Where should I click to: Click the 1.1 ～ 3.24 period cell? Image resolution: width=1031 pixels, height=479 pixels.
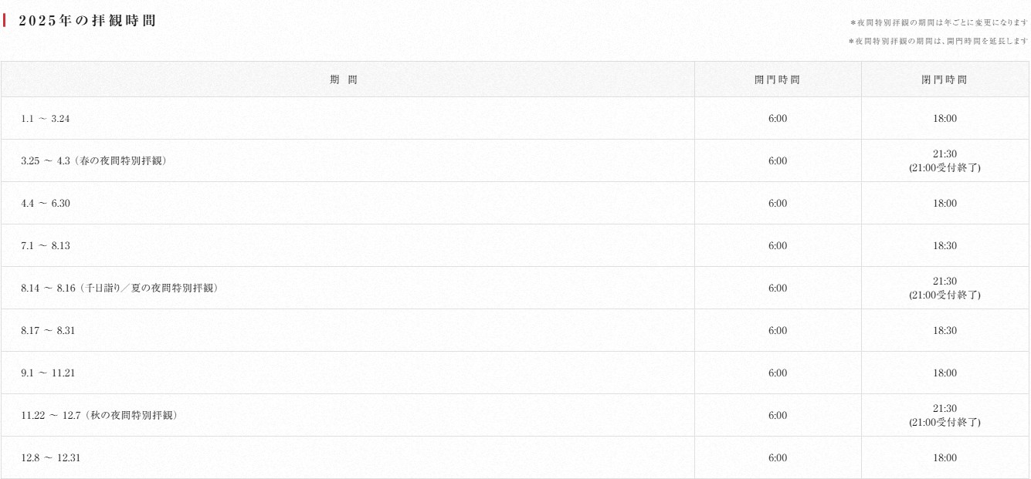(348, 118)
